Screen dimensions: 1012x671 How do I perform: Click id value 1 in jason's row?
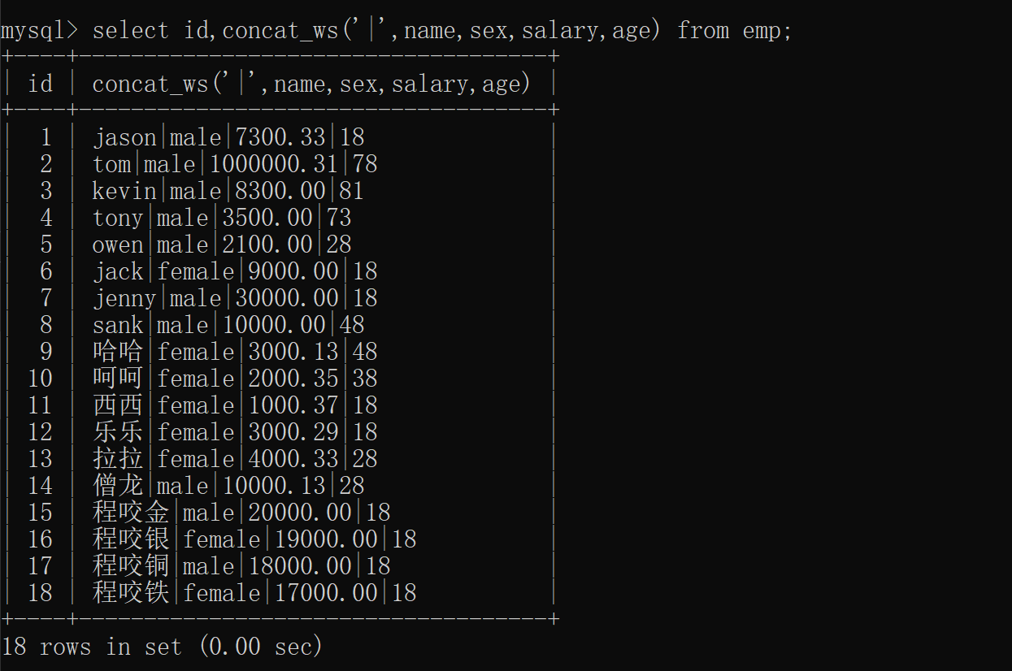point(46,137)
